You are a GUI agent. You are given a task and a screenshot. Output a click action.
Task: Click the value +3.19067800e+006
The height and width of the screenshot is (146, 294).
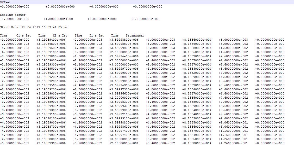click(51, 56)
